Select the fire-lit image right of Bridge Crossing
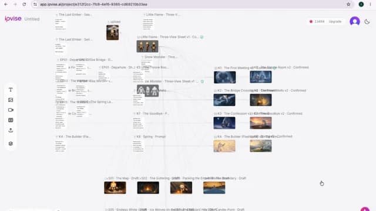The width and height of the screenshot is (376, 211). tap(261, 100)
